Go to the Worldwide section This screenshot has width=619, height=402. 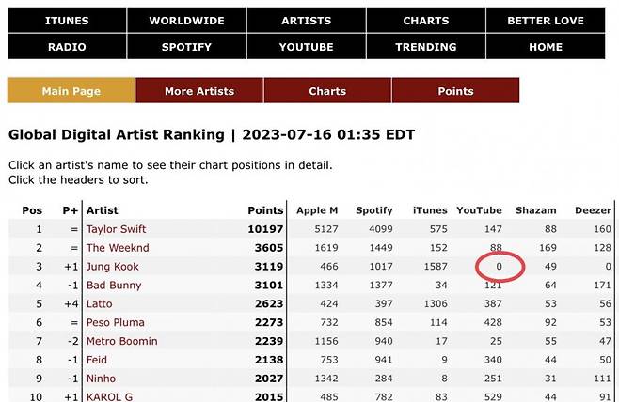click(x=186, y=21)
